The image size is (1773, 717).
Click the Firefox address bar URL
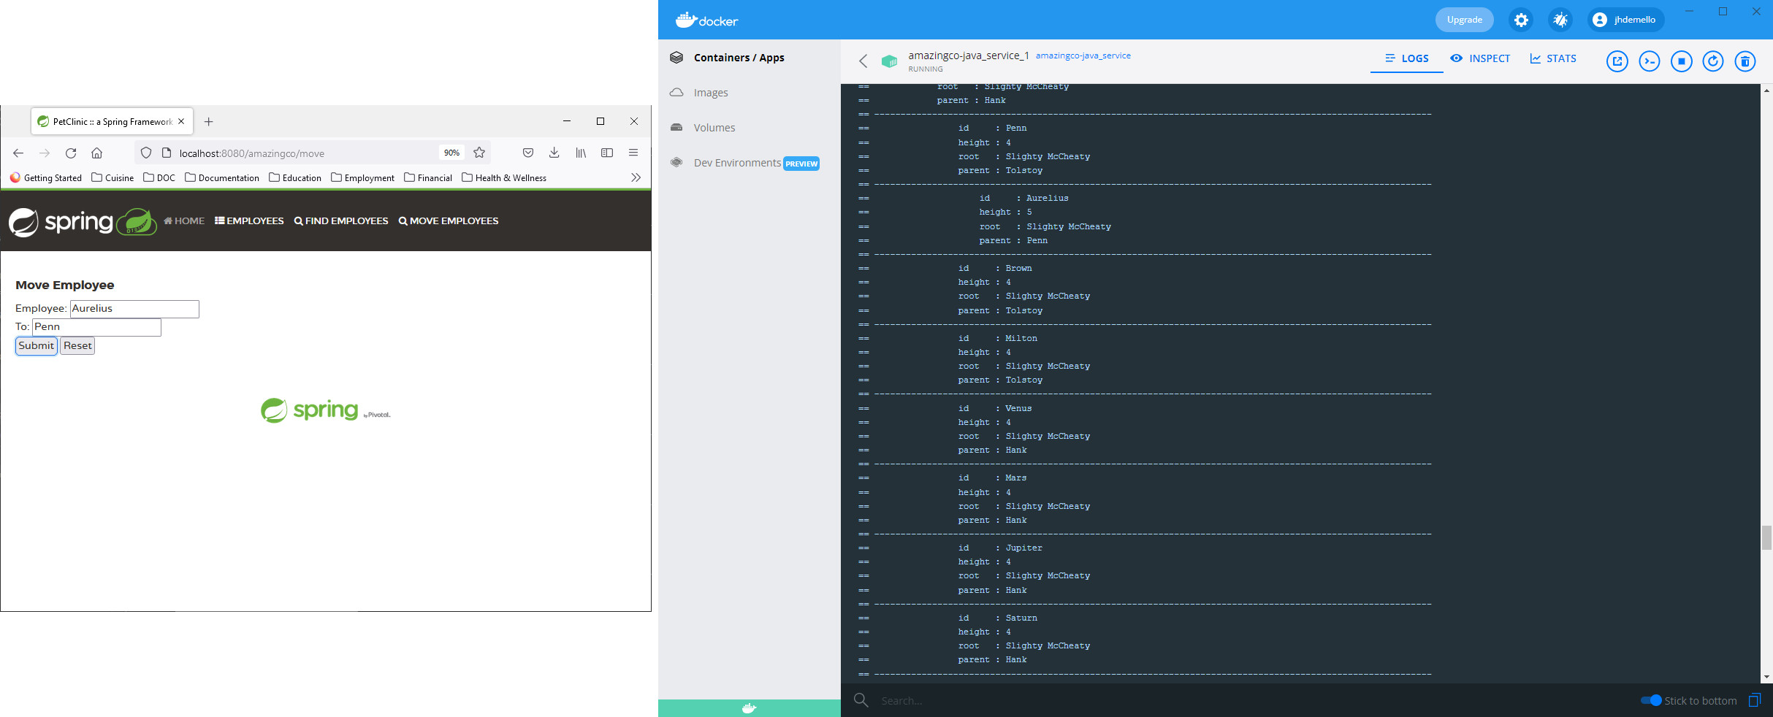[x=252, y=153]
